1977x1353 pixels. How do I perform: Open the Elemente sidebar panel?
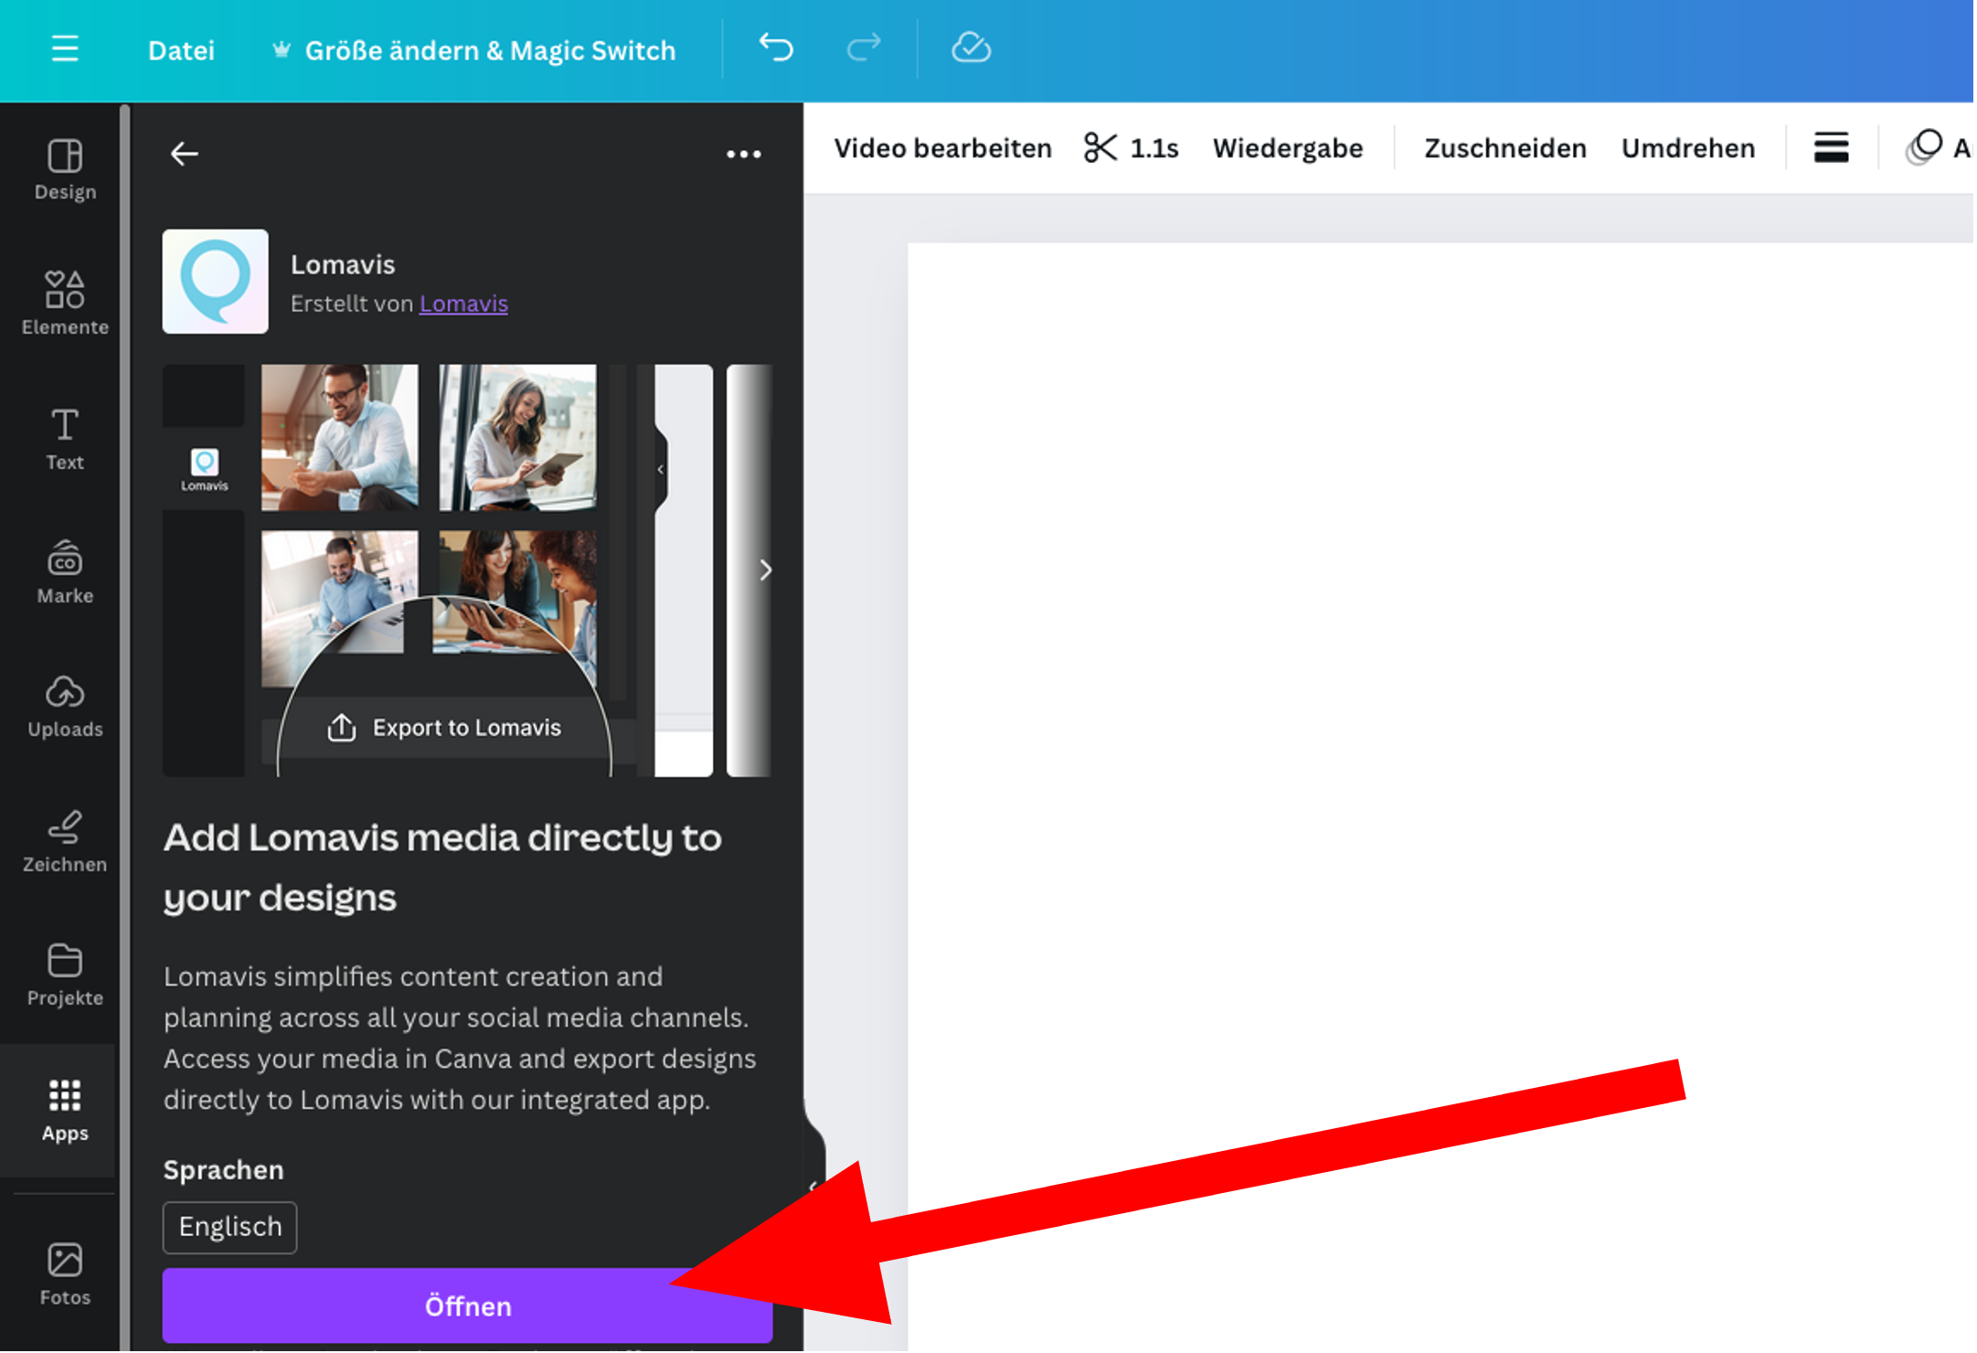point(65,303)
